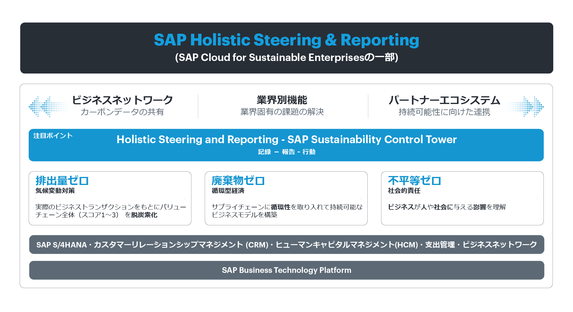Click the 注目ポイント label
Screen dimensions: 573x312
click(x=53, y=136)
